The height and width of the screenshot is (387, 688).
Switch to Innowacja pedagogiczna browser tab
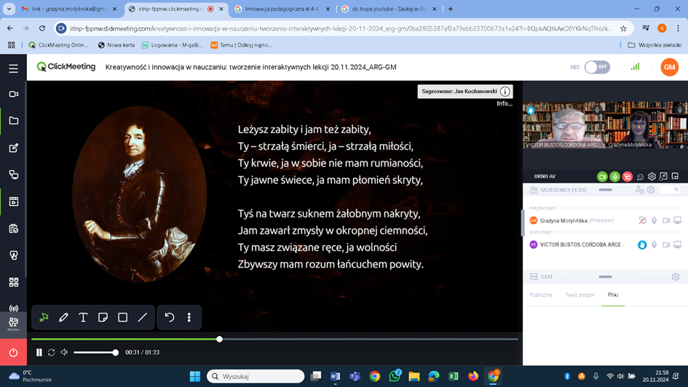[282, 9]
